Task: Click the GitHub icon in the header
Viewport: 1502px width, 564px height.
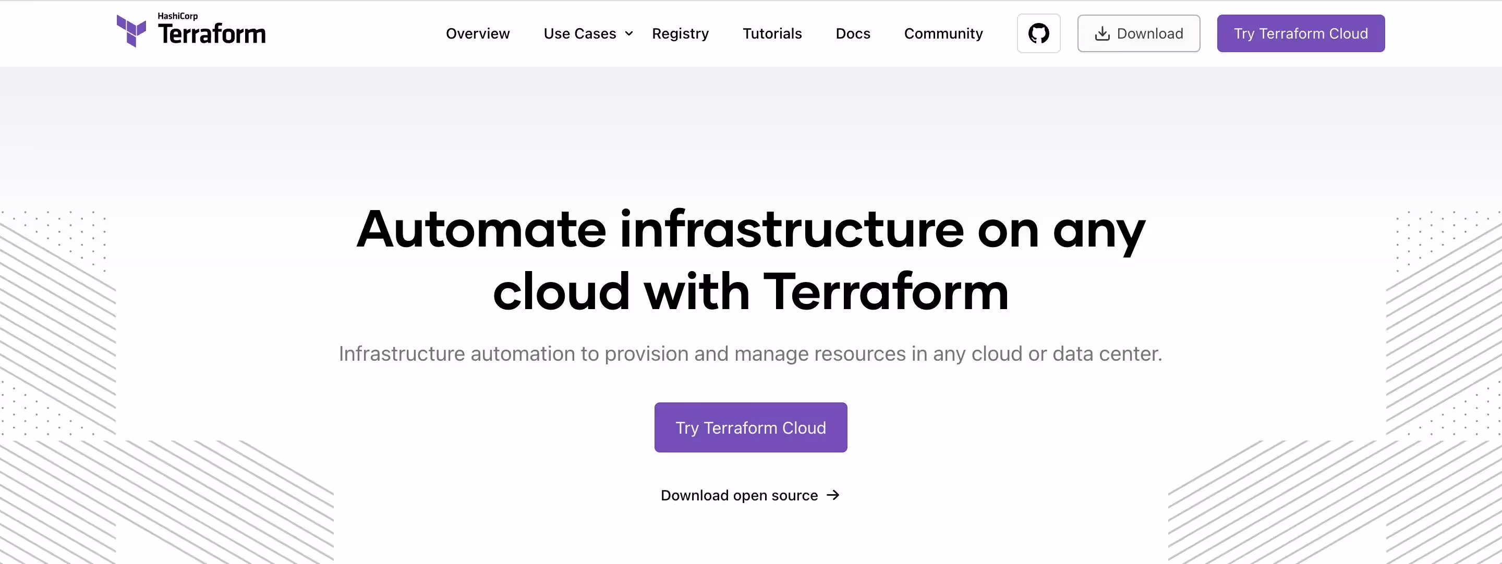Action: (1038, 33)
